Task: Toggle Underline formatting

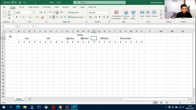Action: coord(24,17)
